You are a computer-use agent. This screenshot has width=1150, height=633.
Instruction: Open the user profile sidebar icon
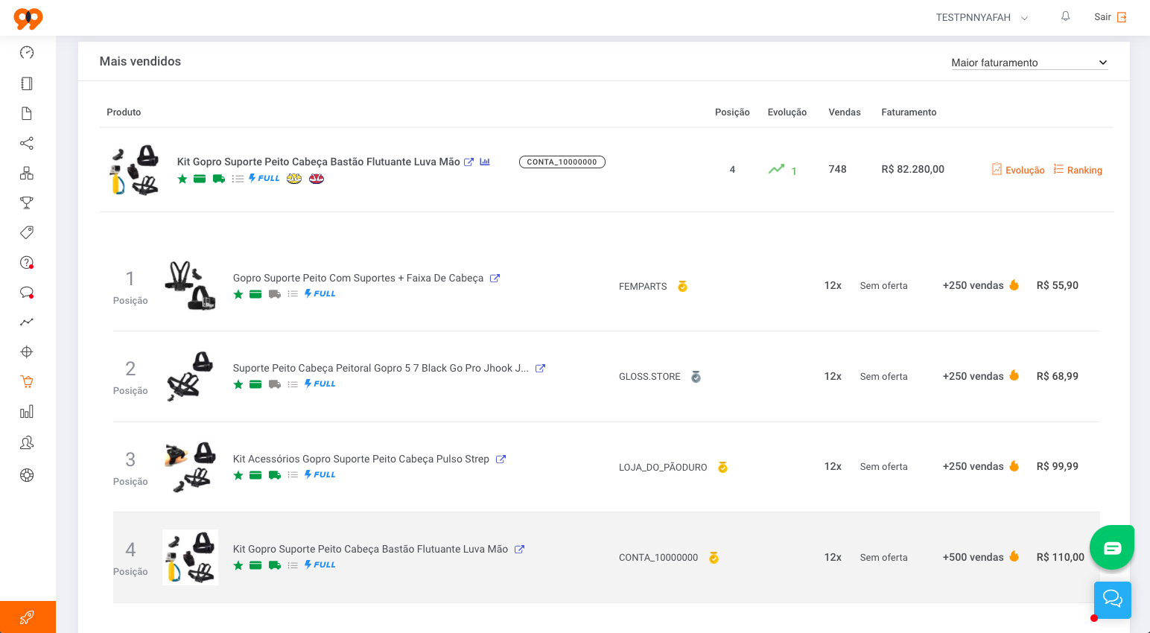pos(27,442)
